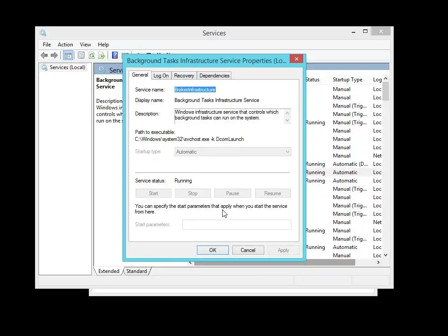
Task: Click the highlighted BrokerInfrastructure service name
Action: (195, 90)
